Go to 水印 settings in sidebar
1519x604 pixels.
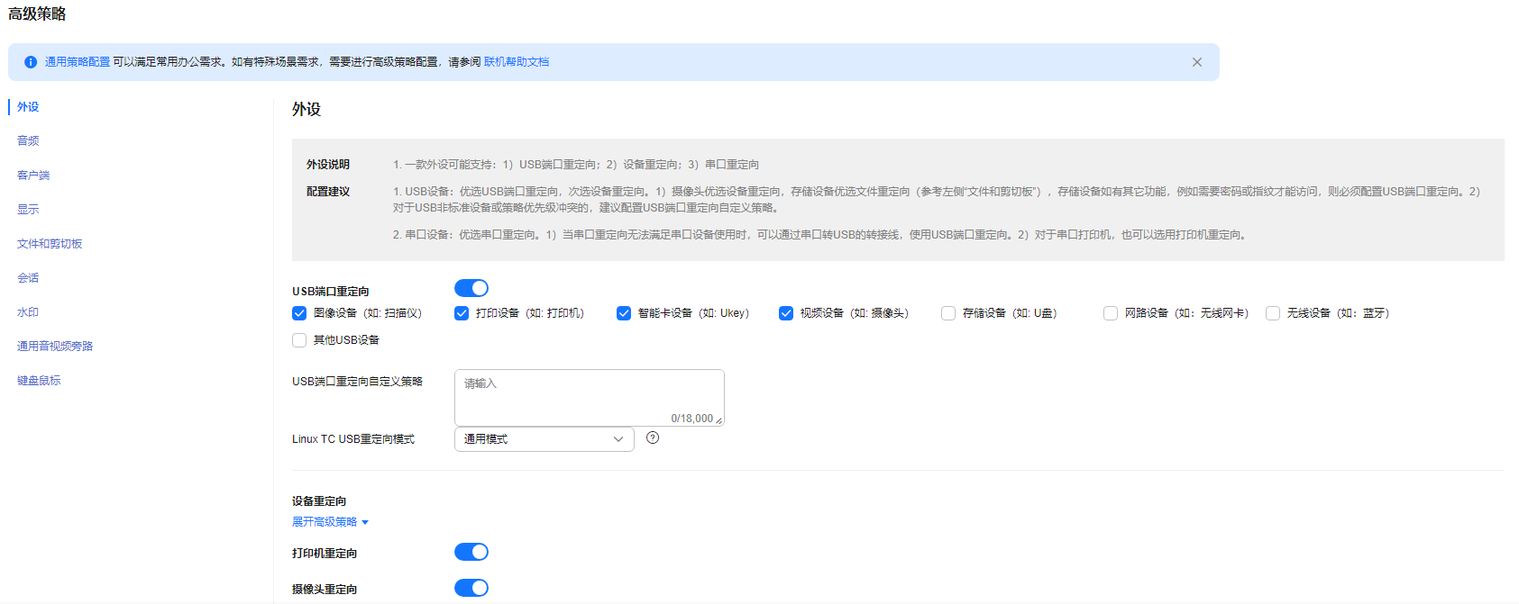point(28,312)
